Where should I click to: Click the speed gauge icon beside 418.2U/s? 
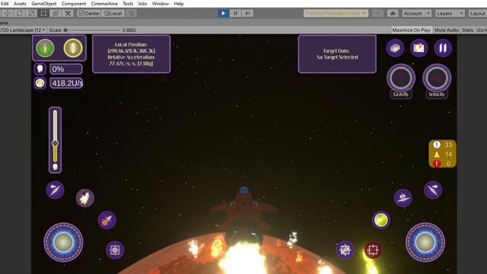(x=40, y=83)
